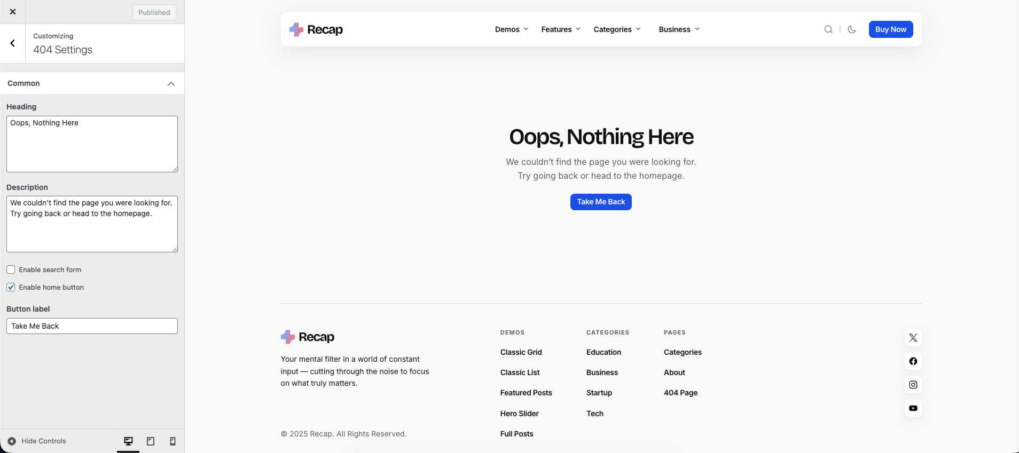Switch to mobile preview device icon
Image resolution: width=1019 pixels, height=453 pixels.
click(x=173, y=441)
